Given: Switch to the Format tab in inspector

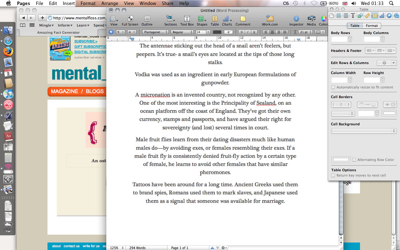Looking at the screenshot, I should (x=372, y=26).
